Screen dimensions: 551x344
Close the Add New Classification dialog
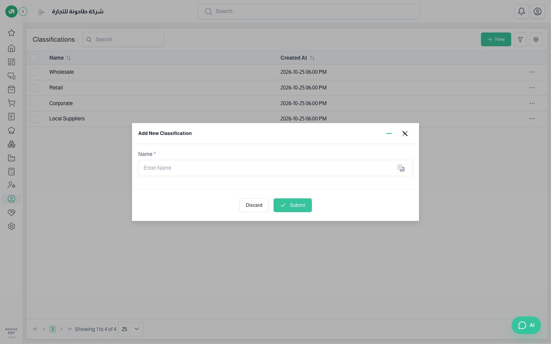point(405,133)
